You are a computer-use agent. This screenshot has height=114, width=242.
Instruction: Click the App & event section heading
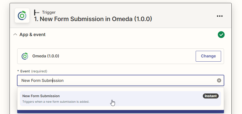coord(32,34)
